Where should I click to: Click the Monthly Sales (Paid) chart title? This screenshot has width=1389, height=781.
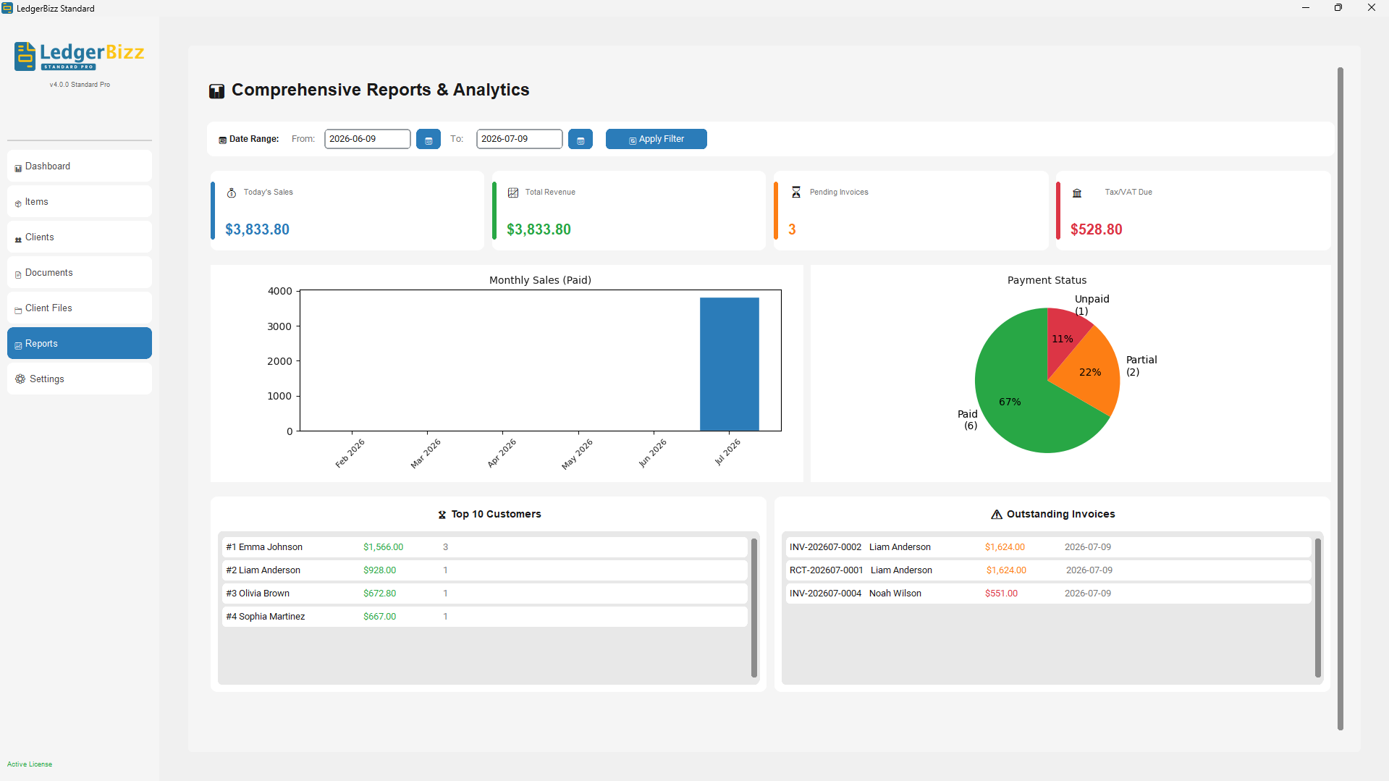[x=540, y=280]
